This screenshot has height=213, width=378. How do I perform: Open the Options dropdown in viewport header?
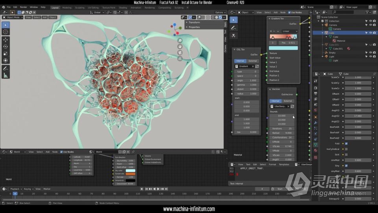220,12
